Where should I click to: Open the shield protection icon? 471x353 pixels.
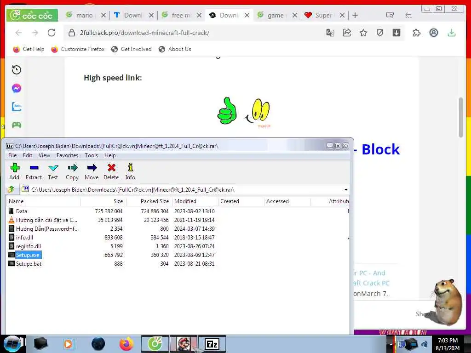[380, 33]
